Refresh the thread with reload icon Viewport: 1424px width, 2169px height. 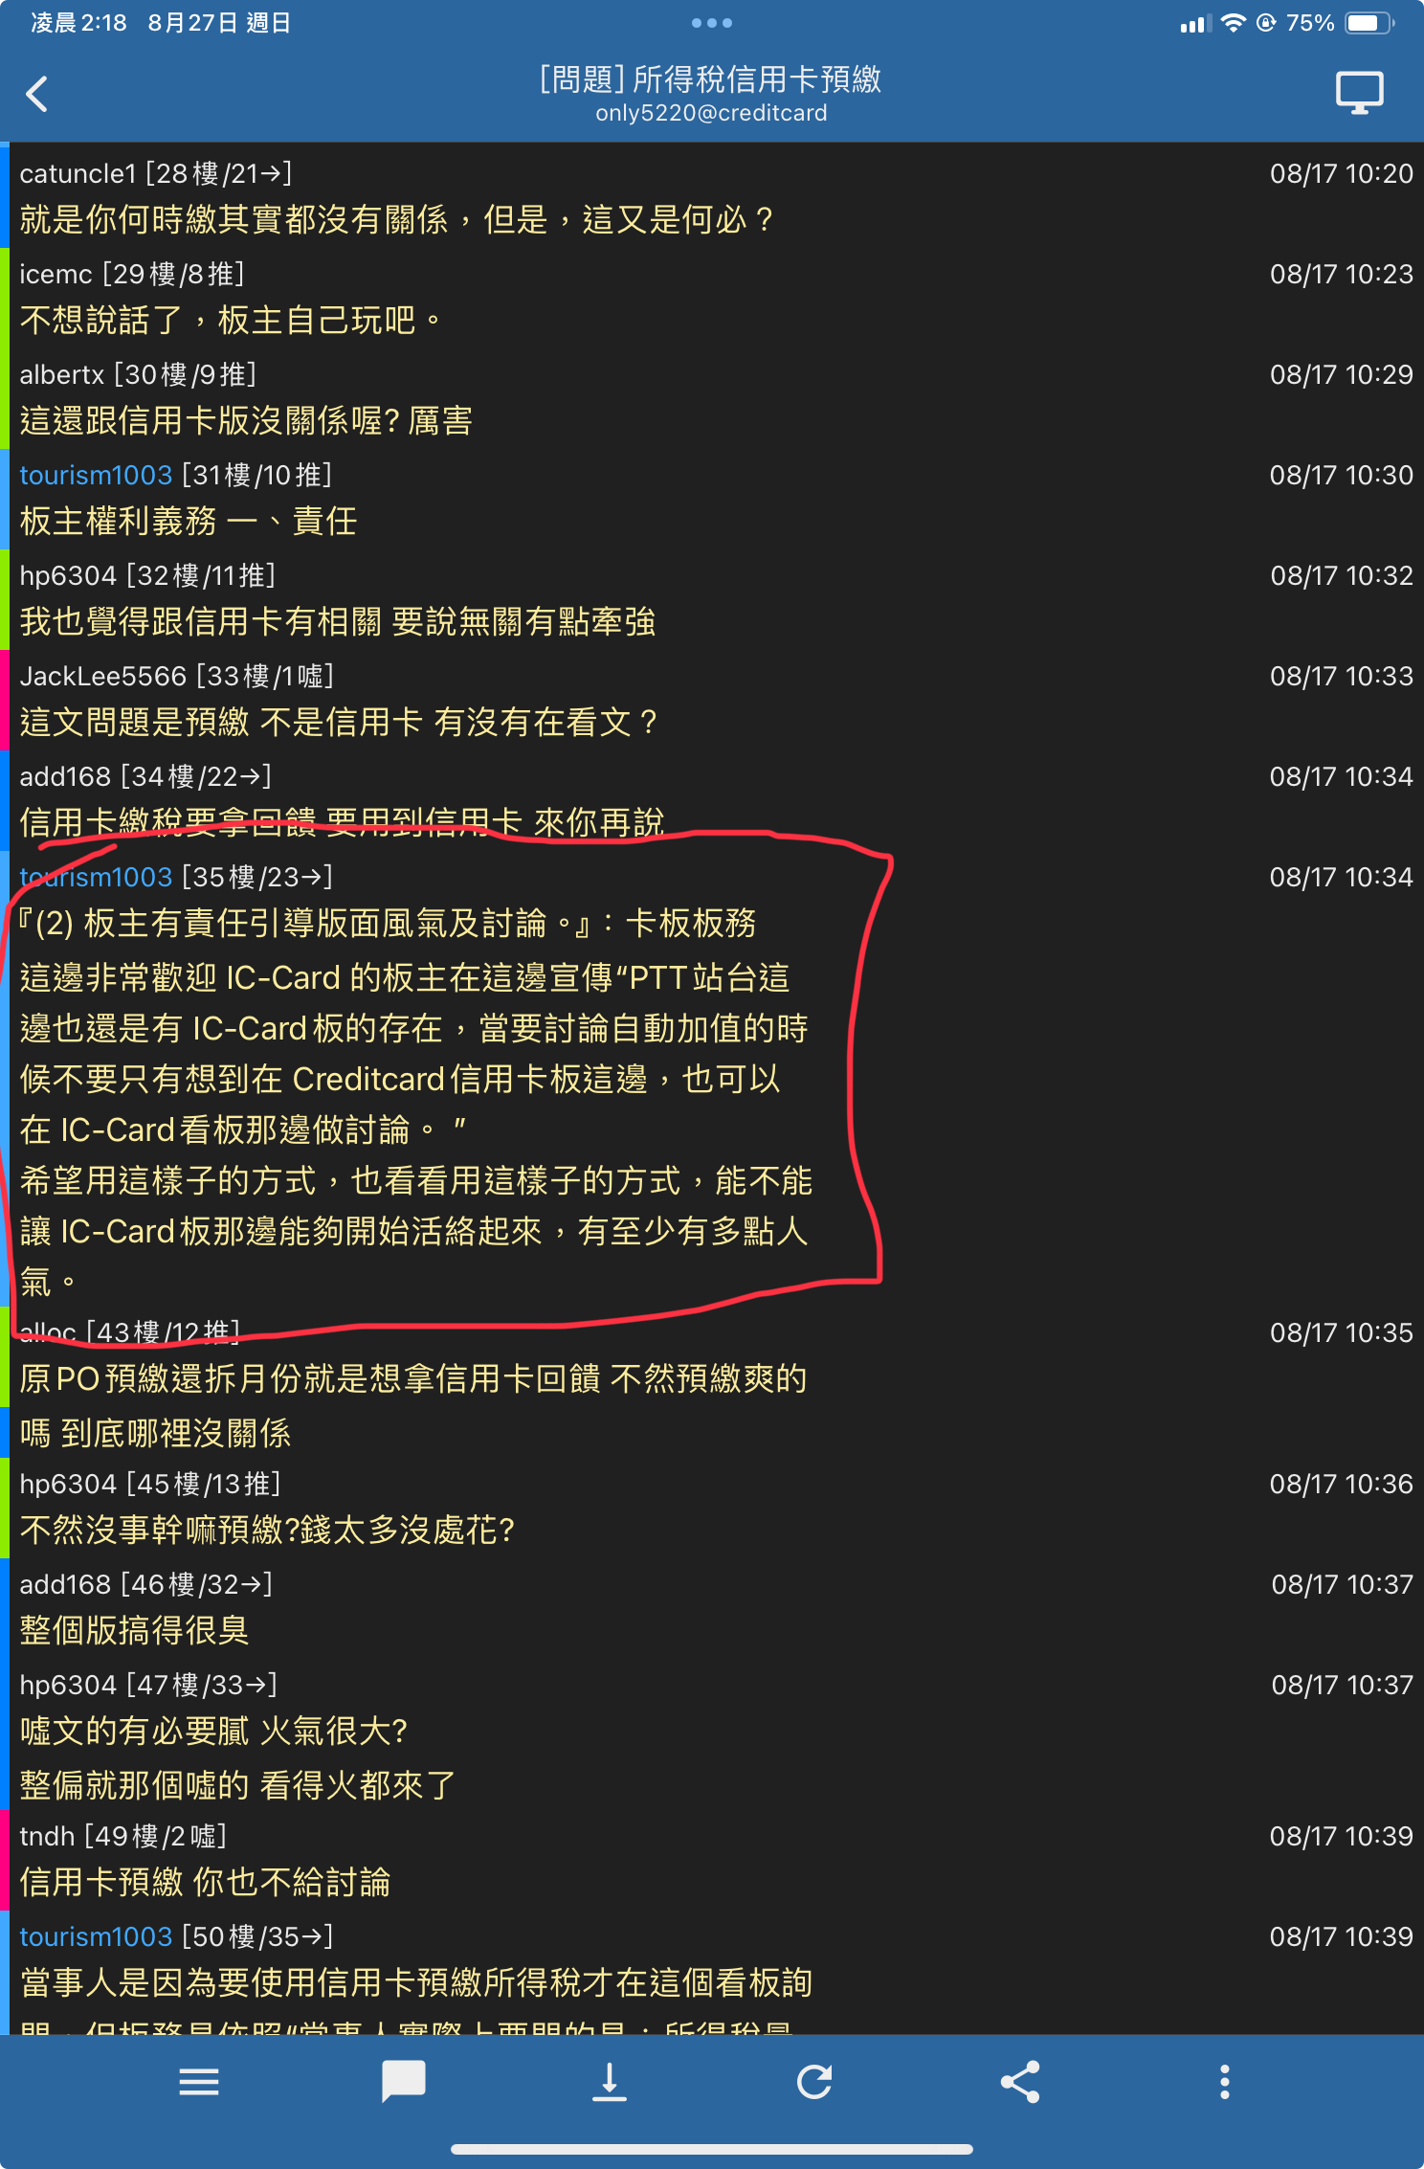tap(814, 2082)
